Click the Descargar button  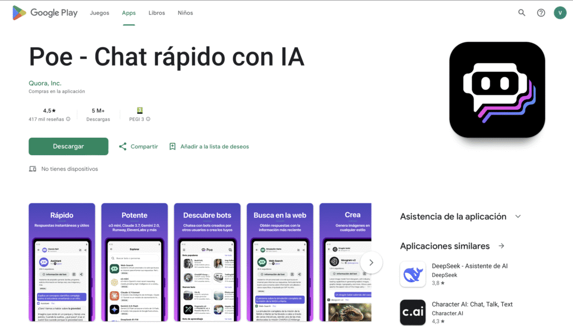(68, 146)
